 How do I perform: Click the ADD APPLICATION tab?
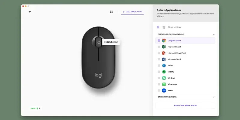click(132, 12)
